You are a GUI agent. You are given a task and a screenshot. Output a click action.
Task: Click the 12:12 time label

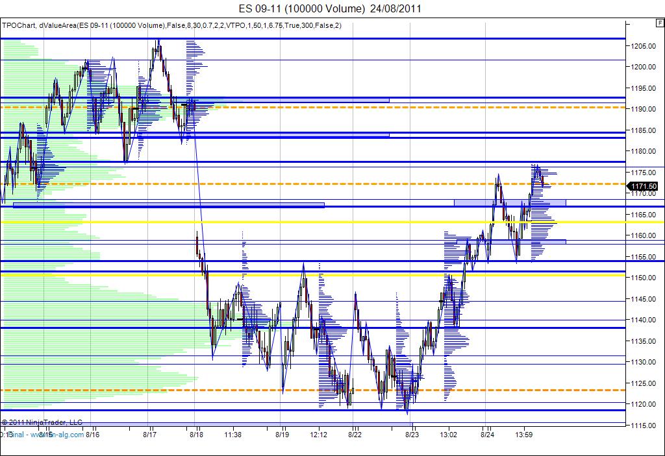point(318,435)
